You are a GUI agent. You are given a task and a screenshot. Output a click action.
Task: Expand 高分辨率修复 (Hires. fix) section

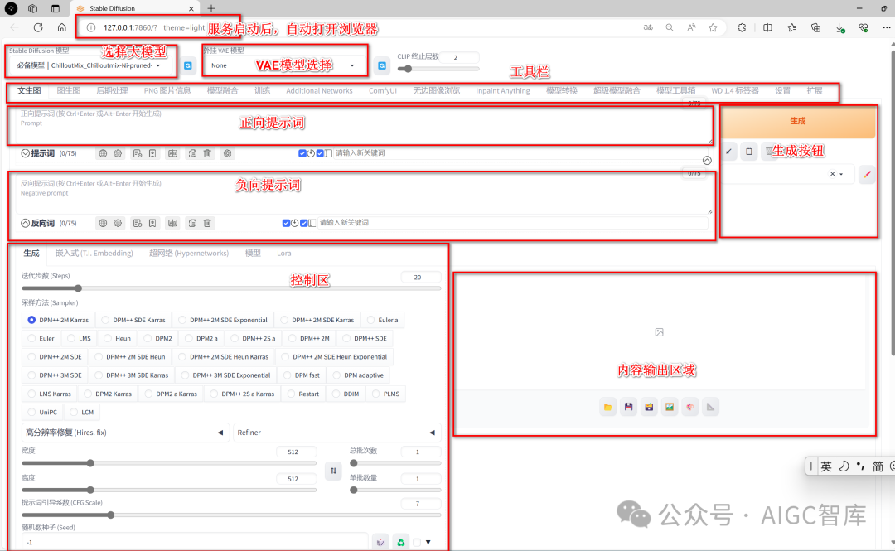pos(125,433)
